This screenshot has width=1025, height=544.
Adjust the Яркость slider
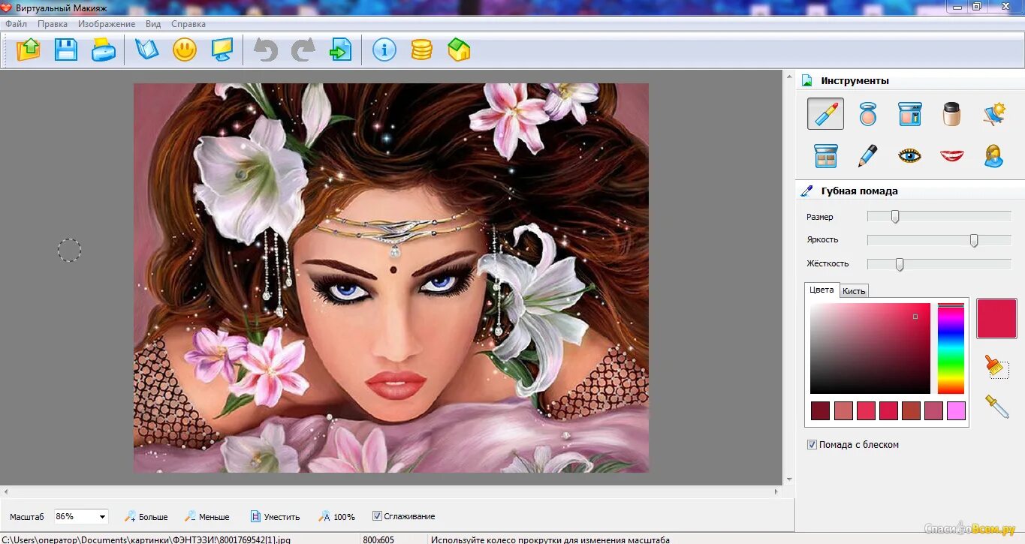tap(939, 240)
